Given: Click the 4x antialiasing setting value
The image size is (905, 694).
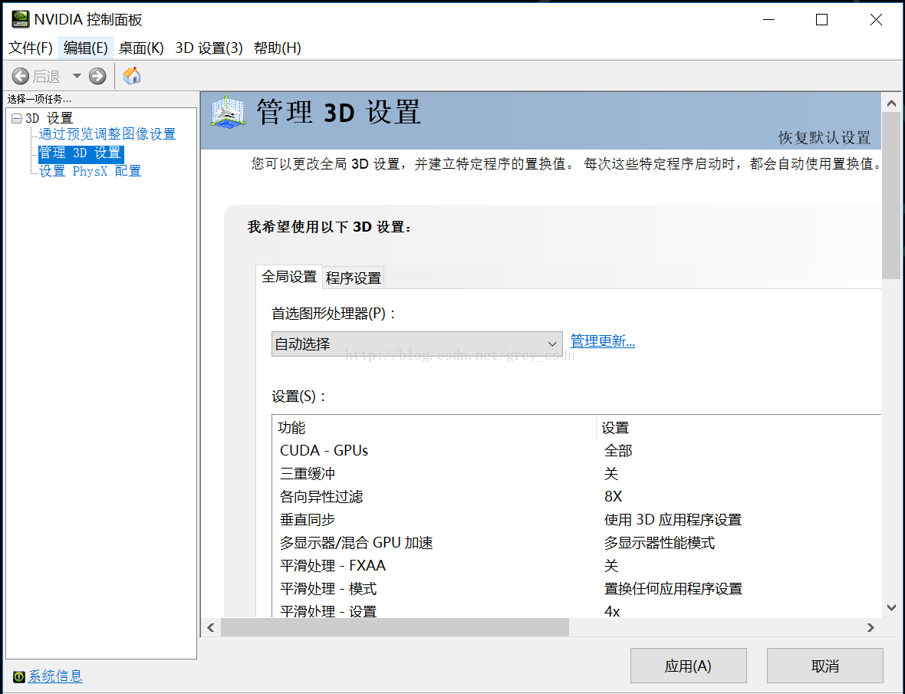Looking at the screenshot, I should click(x=612, y=611).
